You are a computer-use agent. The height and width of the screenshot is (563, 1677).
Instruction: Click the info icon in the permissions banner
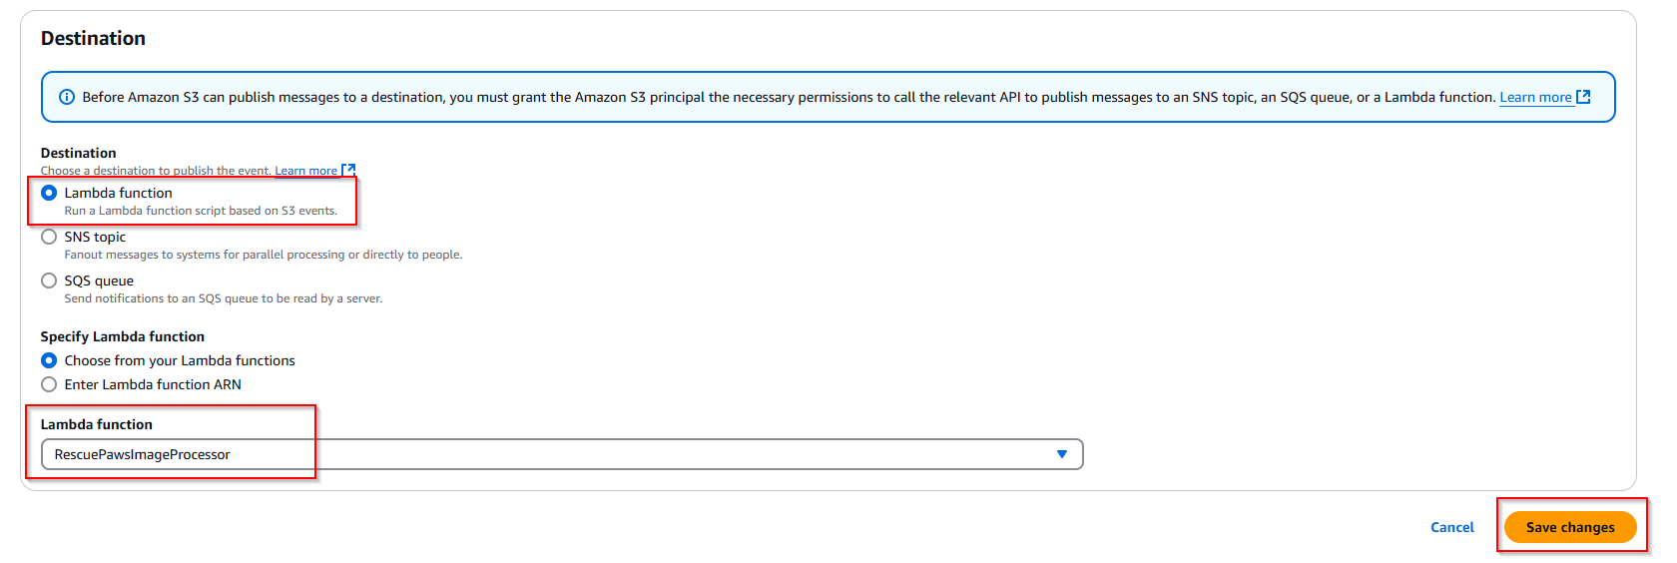[67, 97]
